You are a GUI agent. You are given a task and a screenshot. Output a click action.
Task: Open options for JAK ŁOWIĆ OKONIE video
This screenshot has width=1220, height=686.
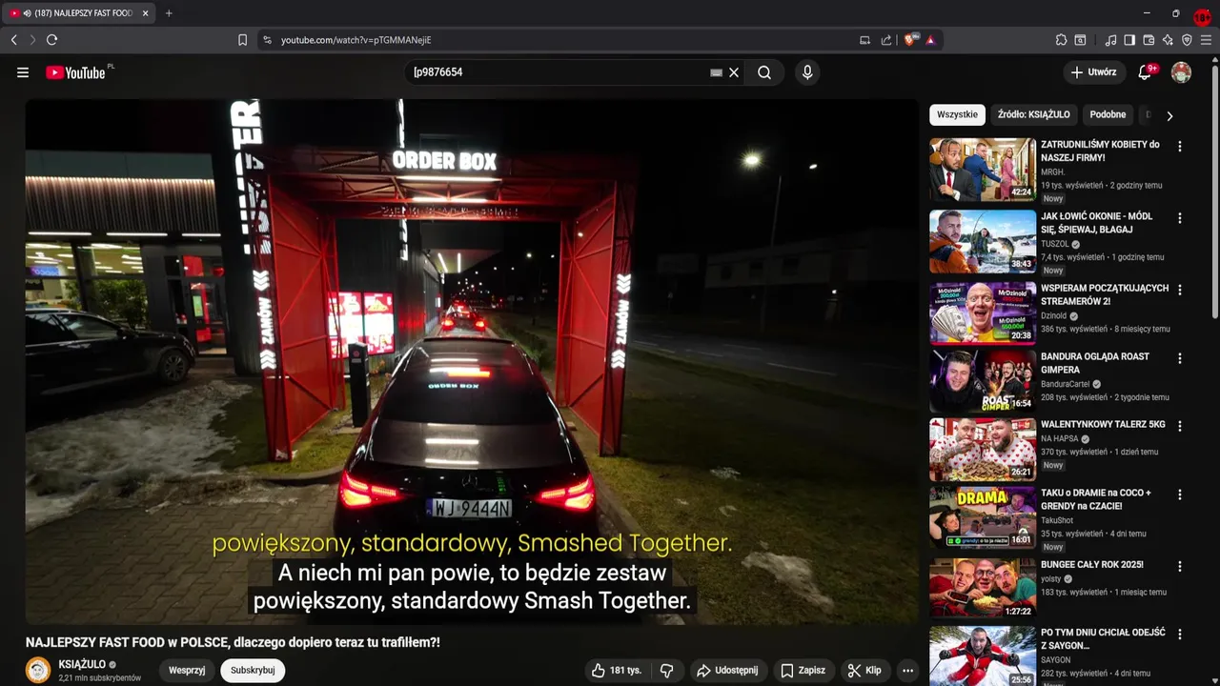click(1180, 218)
